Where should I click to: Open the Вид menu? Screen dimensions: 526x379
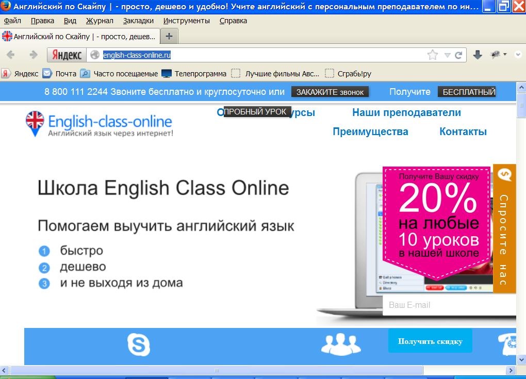[x=70, y=21]
